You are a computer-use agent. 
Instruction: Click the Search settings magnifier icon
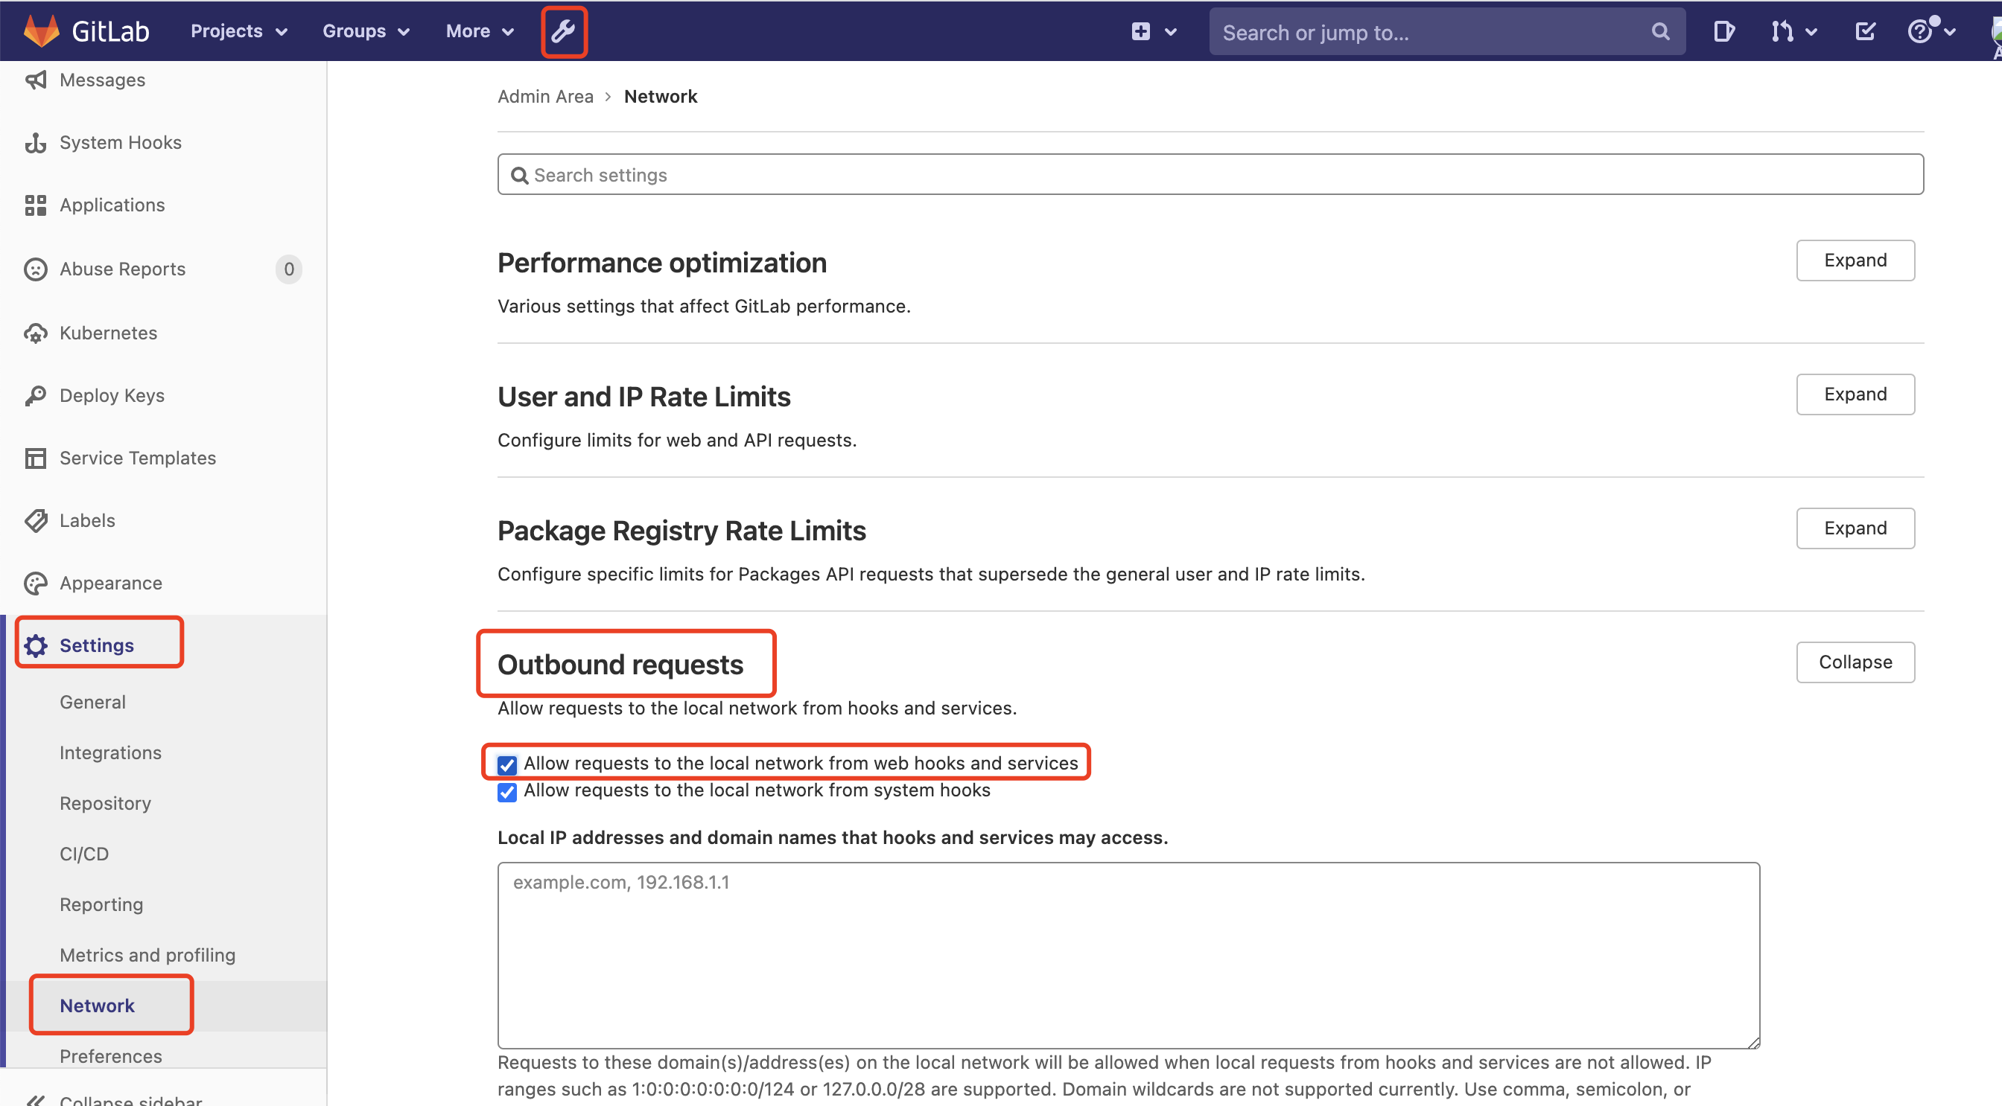(x=519, y=176)
